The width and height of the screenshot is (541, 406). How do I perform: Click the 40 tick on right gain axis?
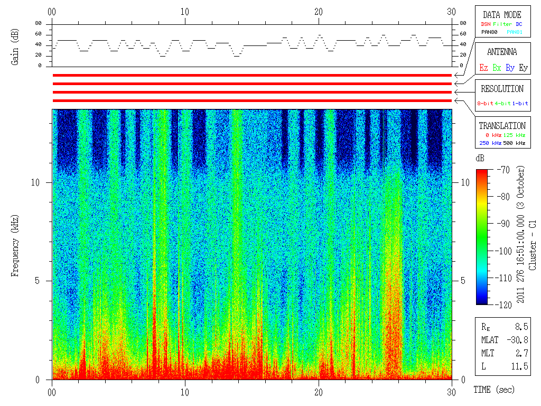pos(463,44)
